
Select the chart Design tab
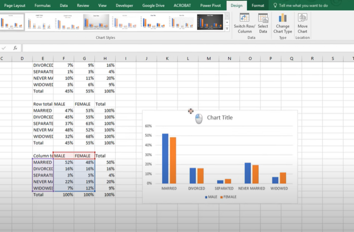tap(236, 5)
